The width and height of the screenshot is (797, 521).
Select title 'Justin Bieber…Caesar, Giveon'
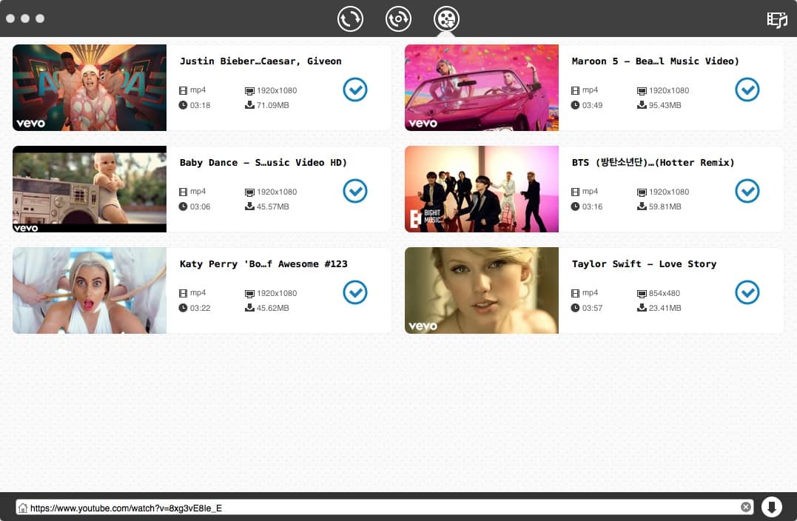[x=260, y=61]
